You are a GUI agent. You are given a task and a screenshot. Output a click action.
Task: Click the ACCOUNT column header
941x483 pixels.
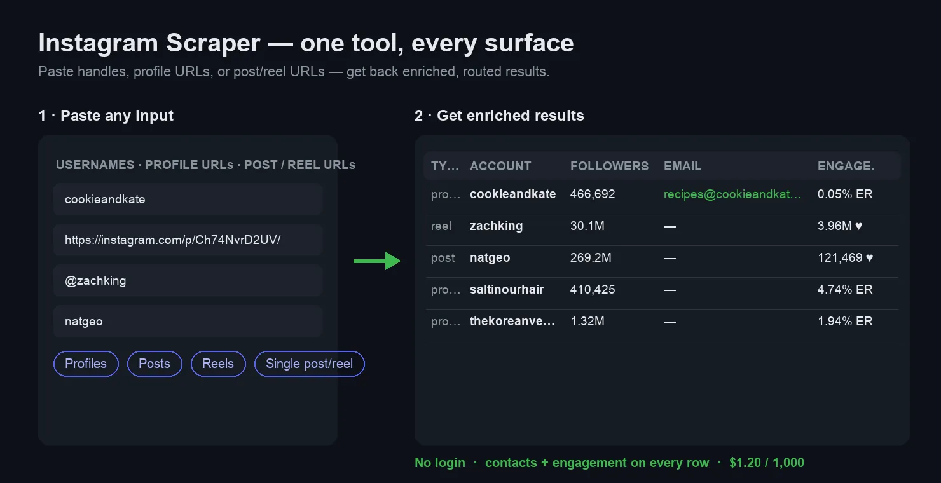pyautogui.click(x=500, y=166)
